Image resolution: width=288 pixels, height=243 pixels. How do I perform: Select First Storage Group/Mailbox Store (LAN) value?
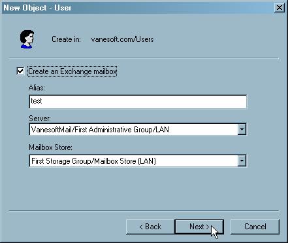tap(93, 161)
